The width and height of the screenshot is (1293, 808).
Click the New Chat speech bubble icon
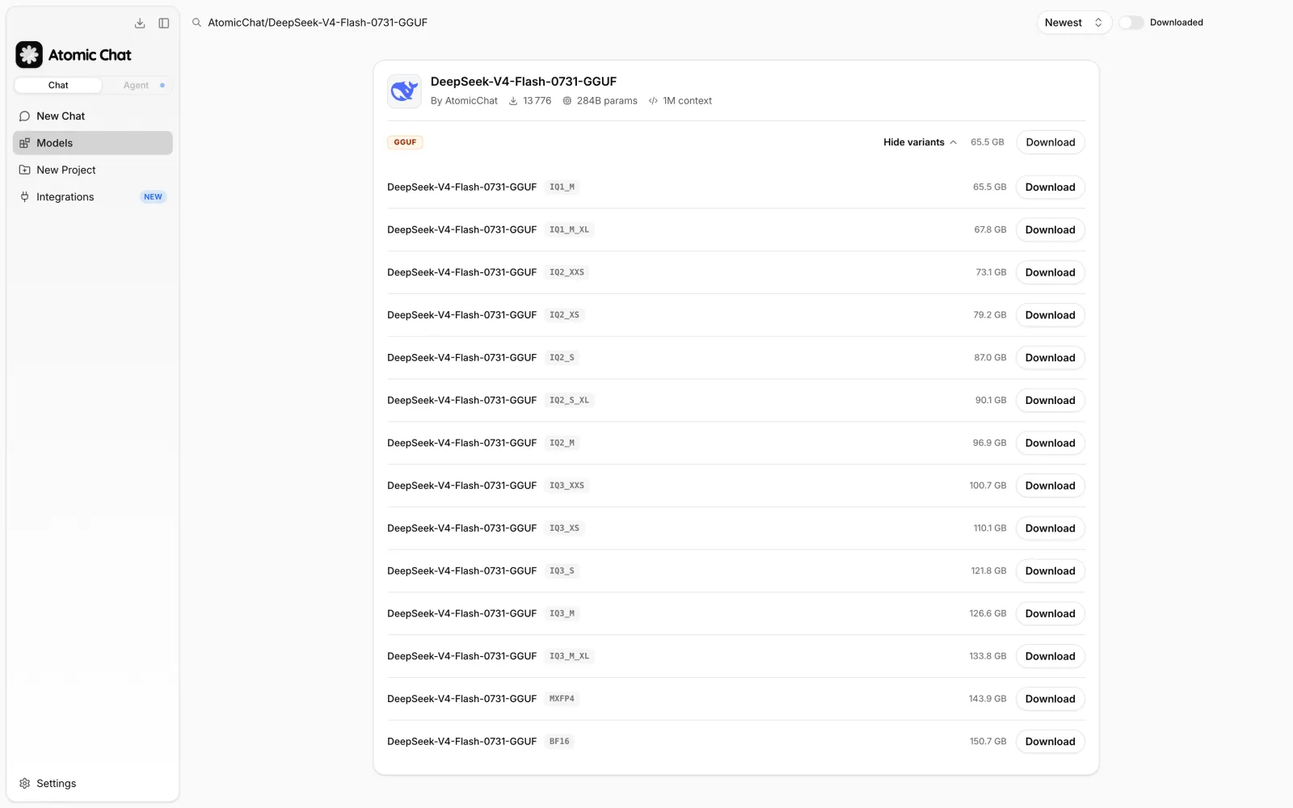tap(24, 116)
